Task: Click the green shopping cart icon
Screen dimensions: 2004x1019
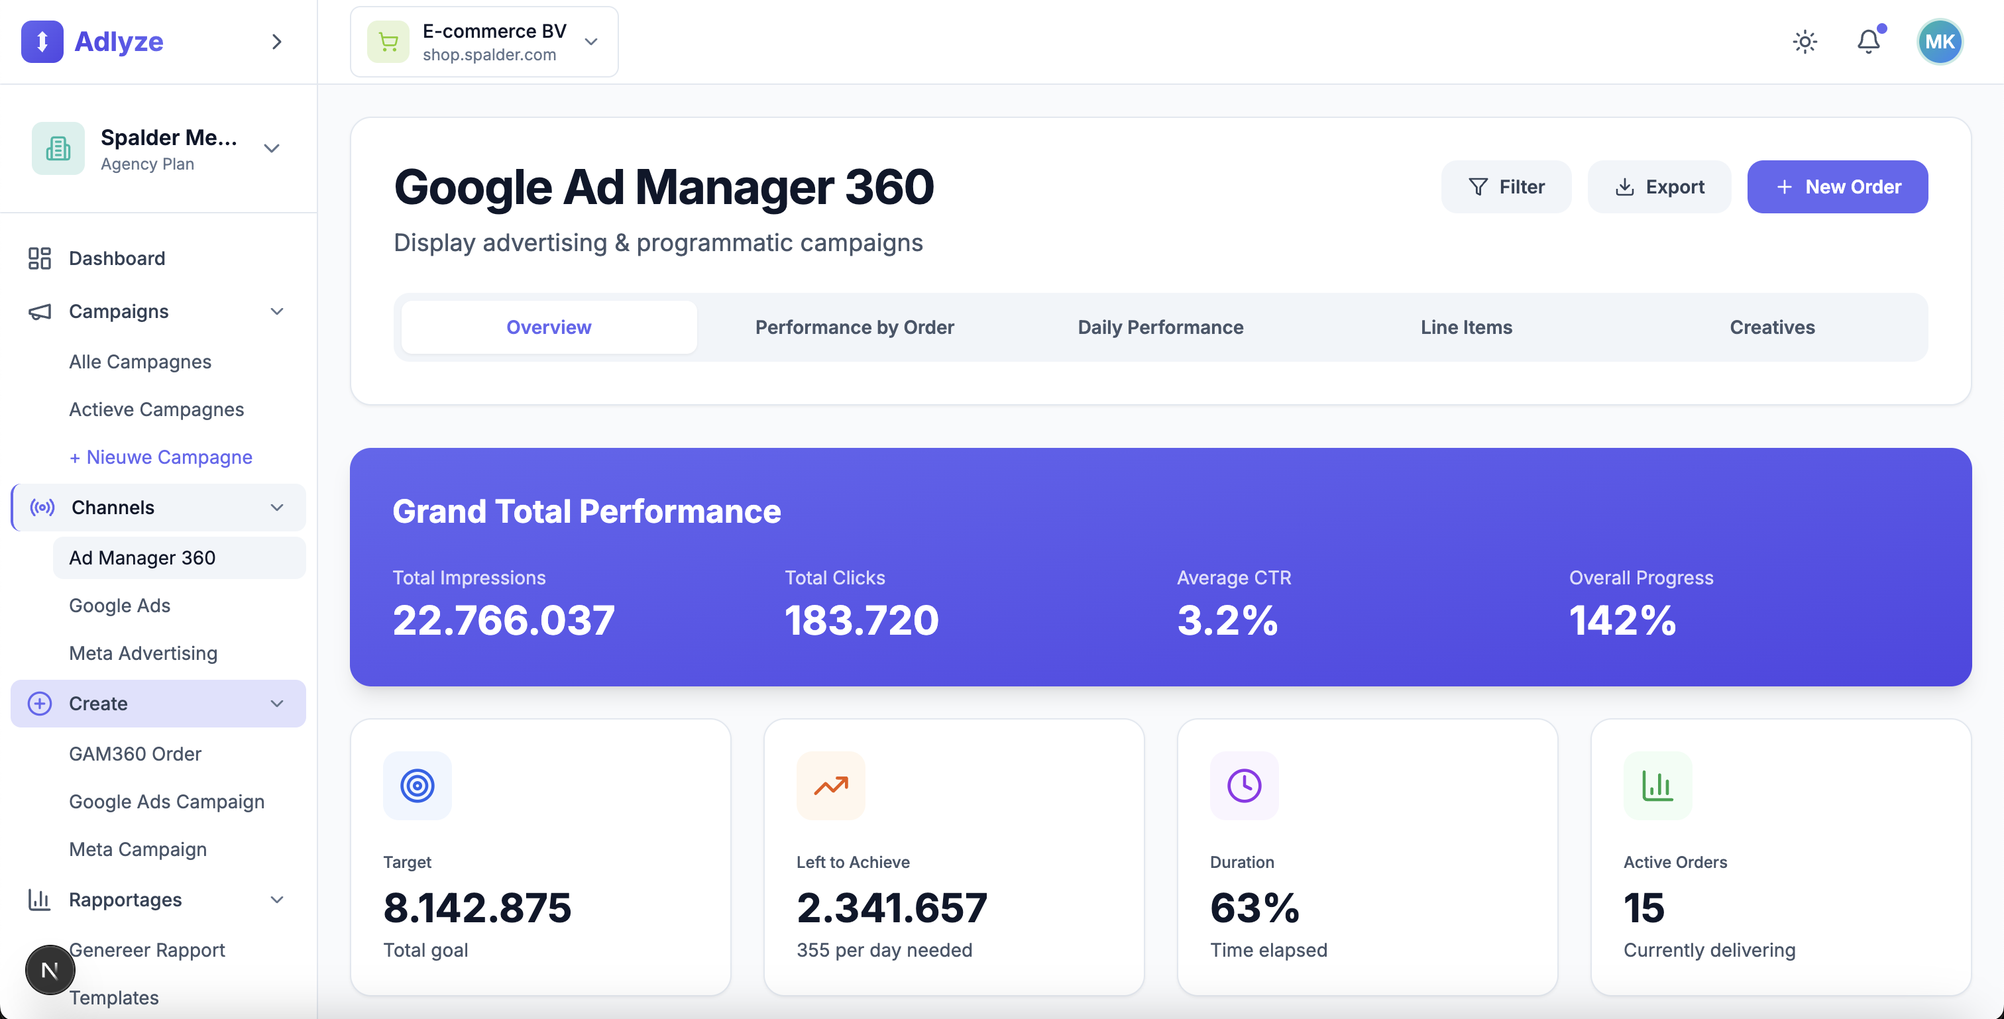Action: [x=388, y=42]
